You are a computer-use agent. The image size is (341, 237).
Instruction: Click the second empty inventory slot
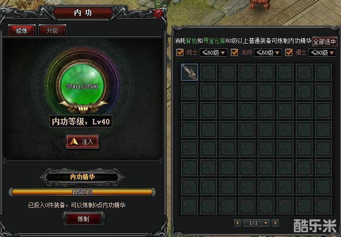click(209, 72)
